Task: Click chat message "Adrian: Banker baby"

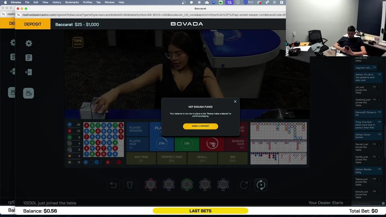Action: click(x=368, y=171)
